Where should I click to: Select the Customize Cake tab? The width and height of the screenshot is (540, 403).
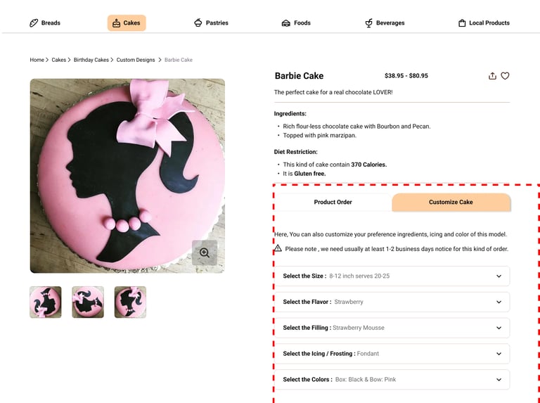pos(451,202)
